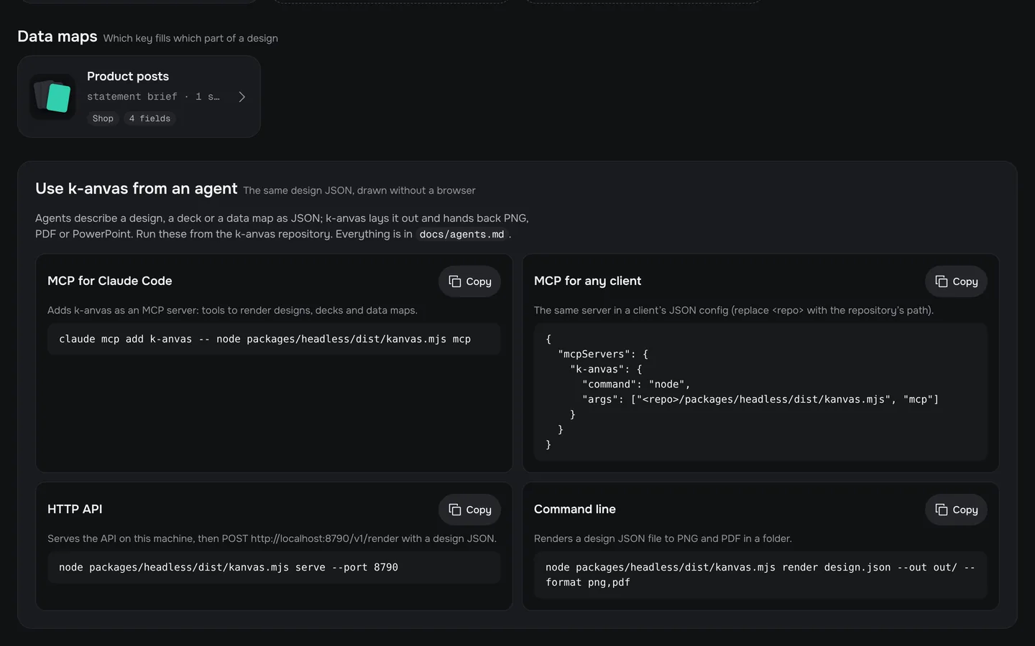The width and height of the screenshot is (1035, 646).
Task: Copy the MCP for Claude Code command
Action: (469, 281)
